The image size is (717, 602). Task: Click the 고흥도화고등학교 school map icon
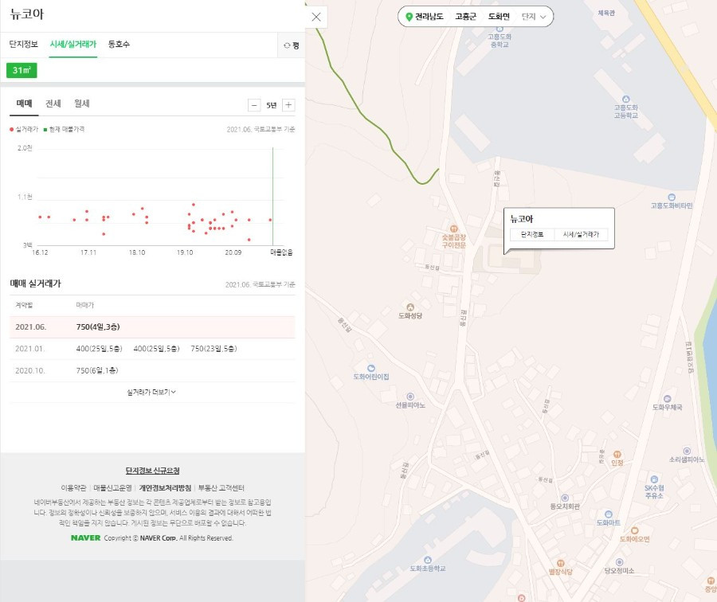tap(625, 100)
